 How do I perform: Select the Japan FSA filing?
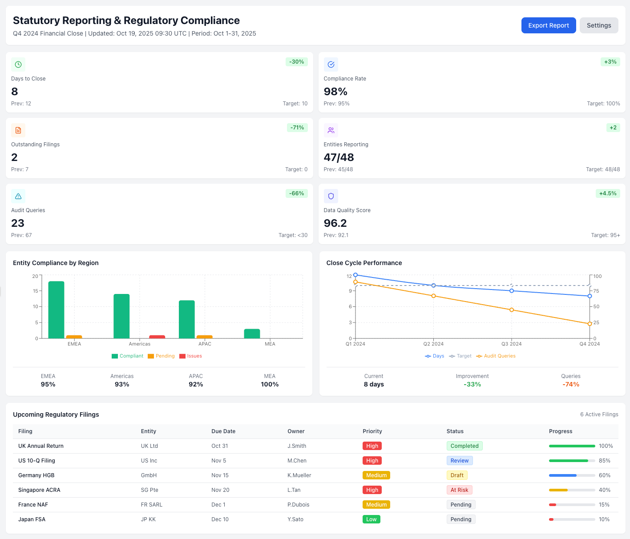pos(315,519)
